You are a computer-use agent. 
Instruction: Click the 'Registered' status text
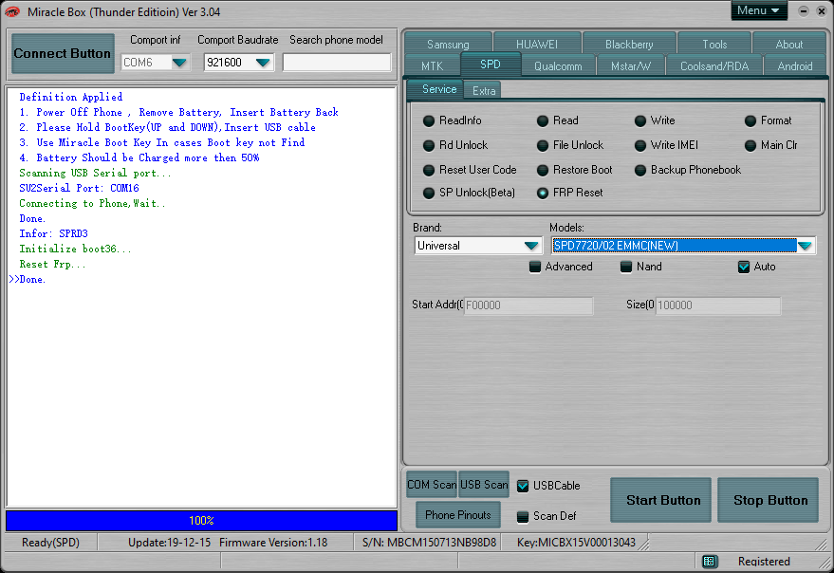click(764, 562)
